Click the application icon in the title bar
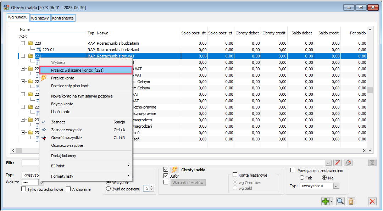This screenshot has width=383, height=211. (x=7, y=7)
